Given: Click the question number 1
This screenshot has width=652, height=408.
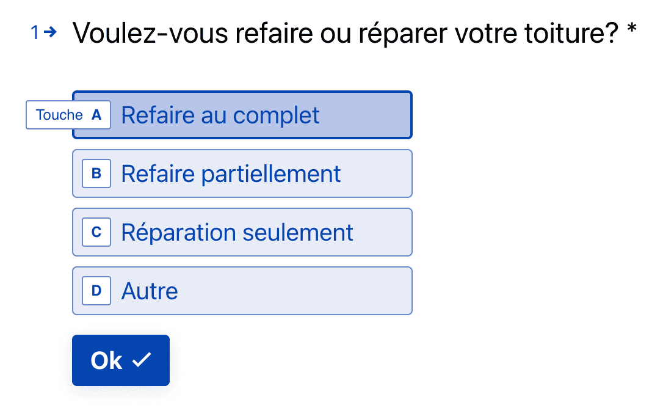Looking at the screenshot, I should click(x=35, y=33).
